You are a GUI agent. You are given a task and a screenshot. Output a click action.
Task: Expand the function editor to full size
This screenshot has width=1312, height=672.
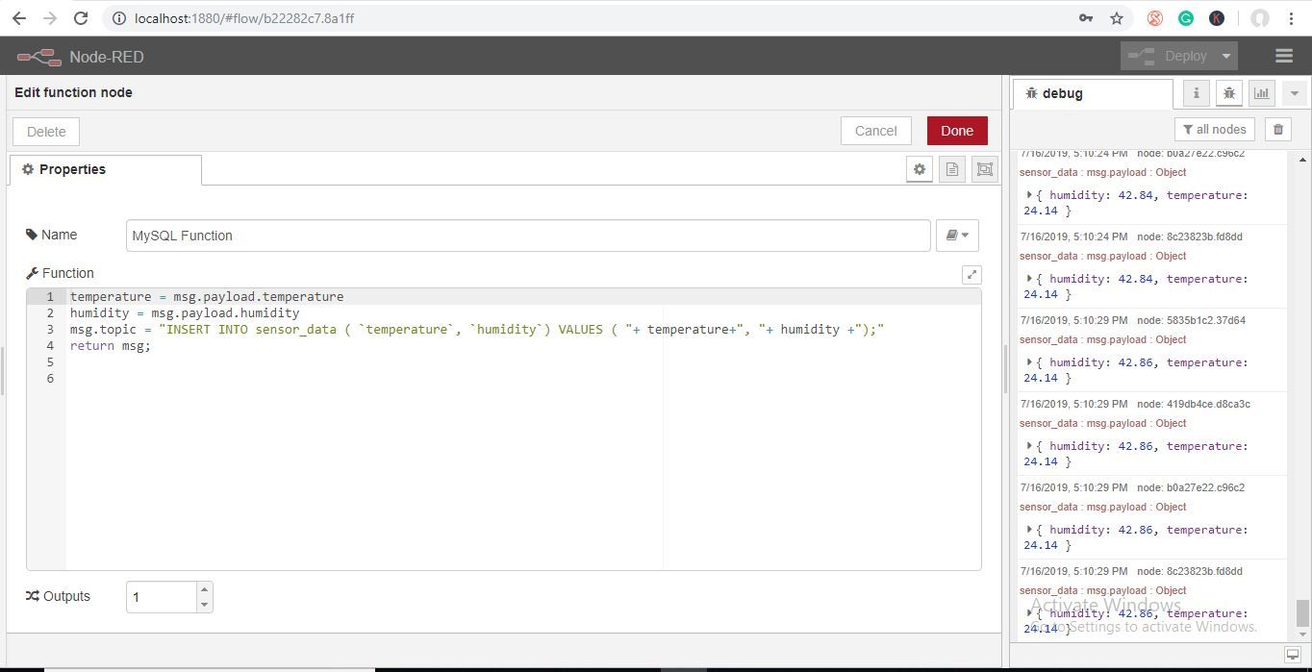pyautogui.click(x=971, y=275)
